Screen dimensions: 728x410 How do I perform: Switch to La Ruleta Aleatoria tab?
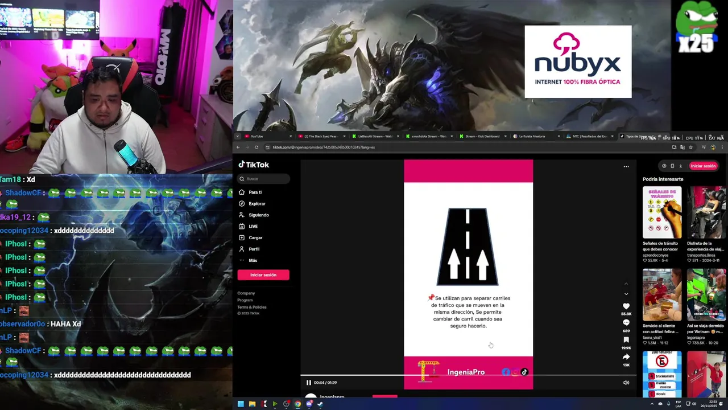(x=536, y=136)
